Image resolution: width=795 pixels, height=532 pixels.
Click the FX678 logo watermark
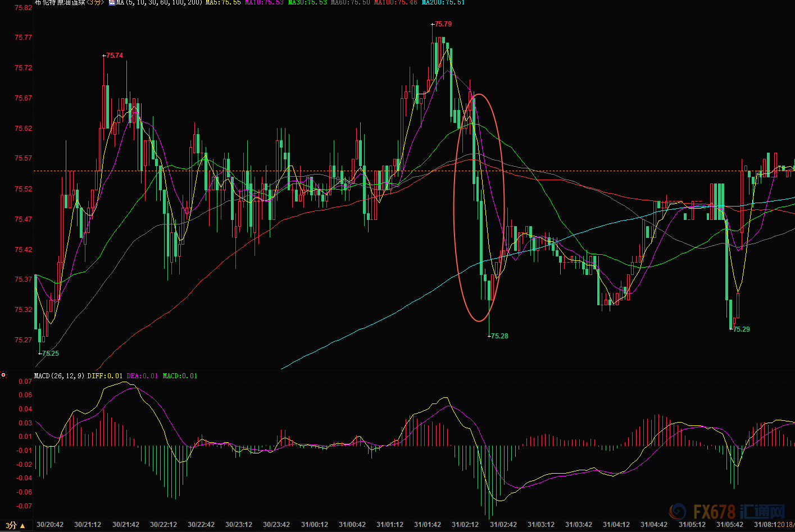tap(726, 511)
